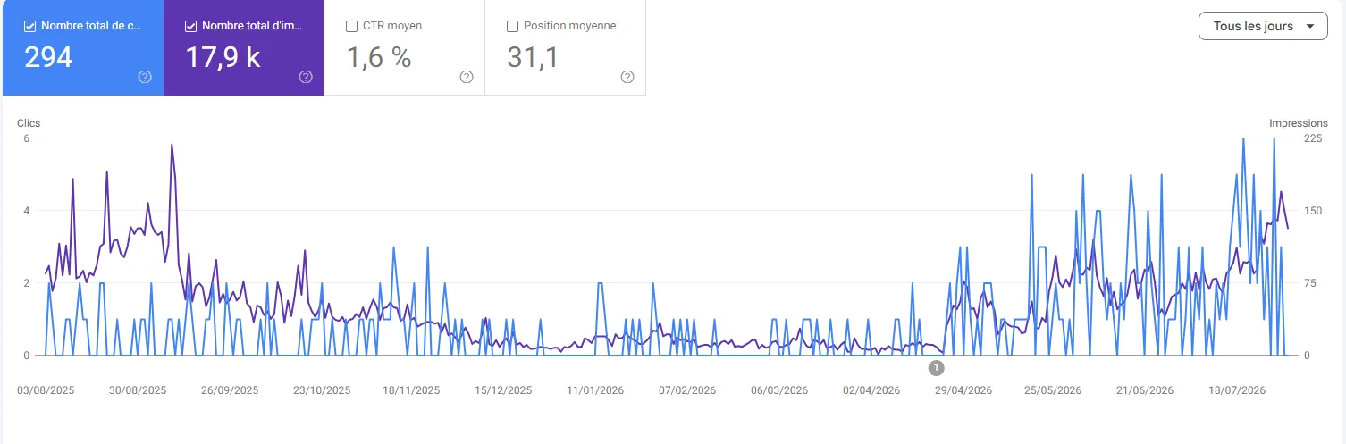Click the 02/04/2026 date label
The height and width of the screenshot is (444, 1346).
(x=871, y=390)
